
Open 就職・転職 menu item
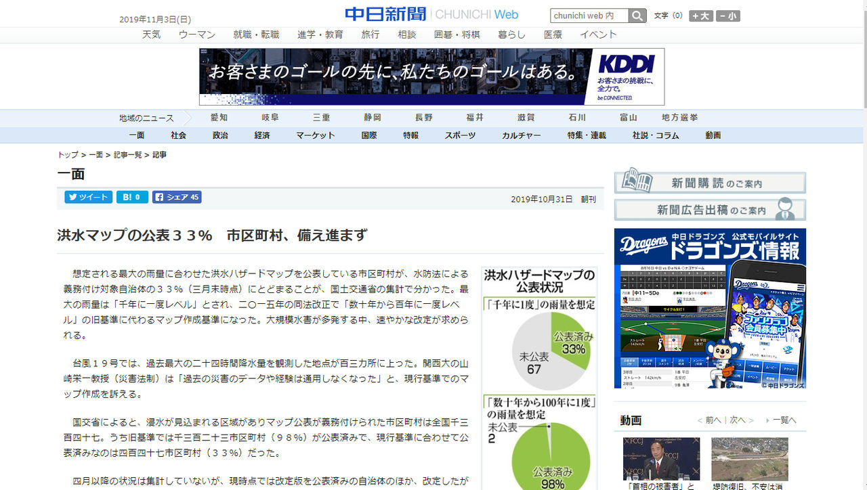point(256,35)
